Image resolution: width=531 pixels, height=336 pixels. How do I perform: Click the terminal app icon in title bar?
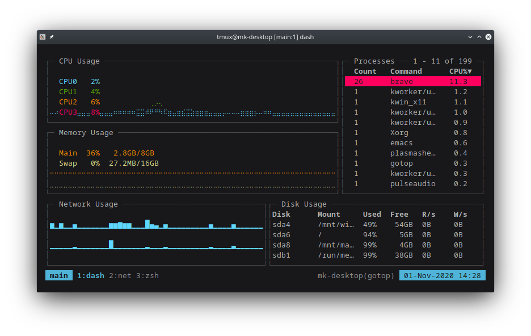[43, 37]
